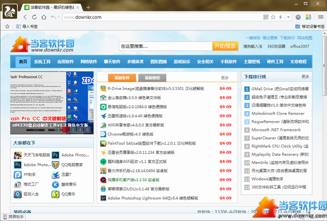Click the Lightroom Lr entry icon
This screenshot has height=221, width=327.
(x=103, y=198)
